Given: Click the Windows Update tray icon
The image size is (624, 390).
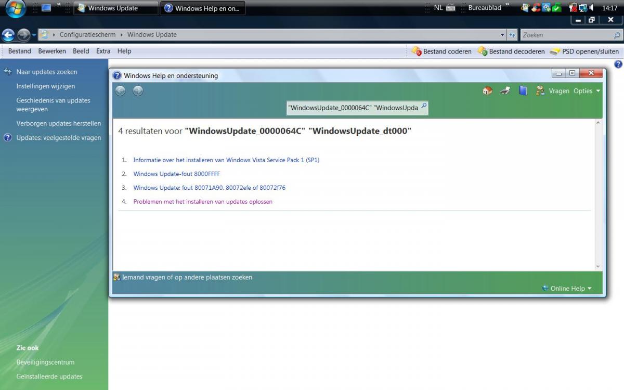Looking at the screenshot, I should tap(525, 8).
